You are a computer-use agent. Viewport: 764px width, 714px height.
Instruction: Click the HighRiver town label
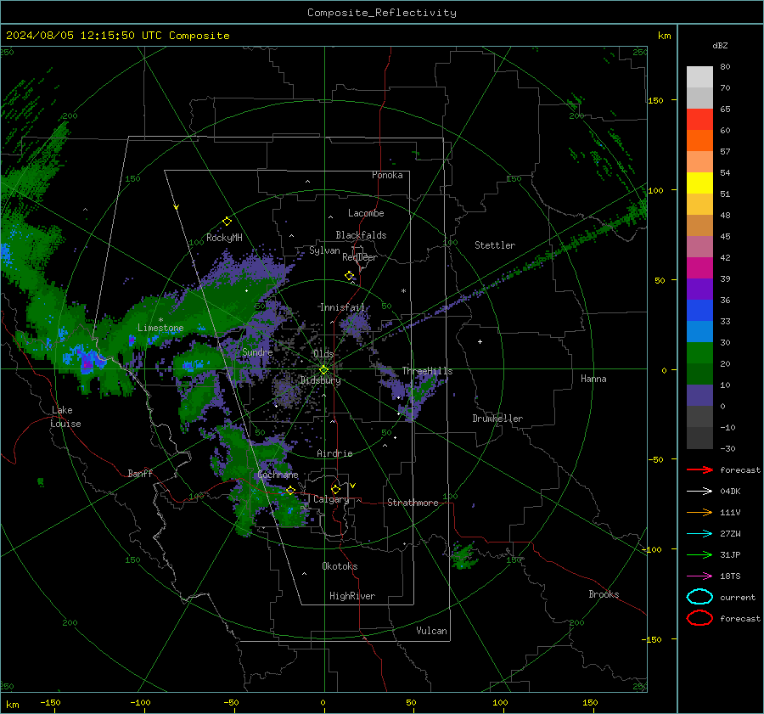tap(352, 596)
